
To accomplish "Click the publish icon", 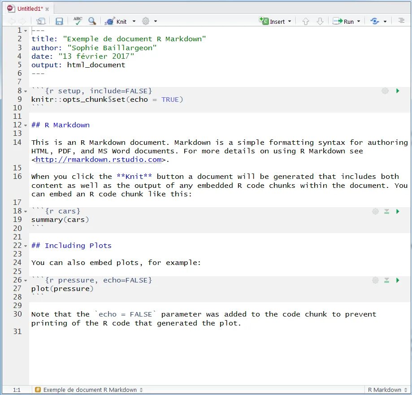I will click(375, 21).
